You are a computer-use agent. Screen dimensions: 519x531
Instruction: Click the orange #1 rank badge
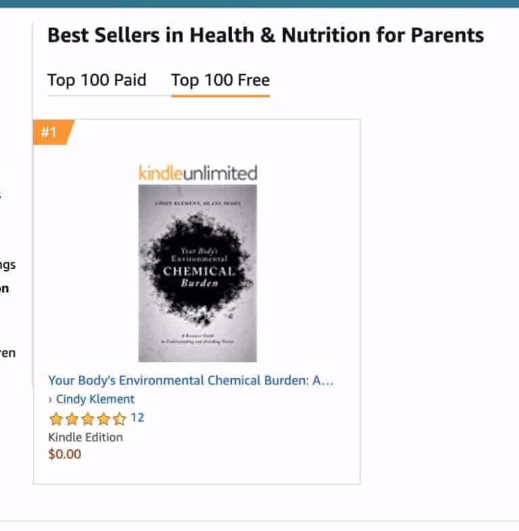pos(49,132)
